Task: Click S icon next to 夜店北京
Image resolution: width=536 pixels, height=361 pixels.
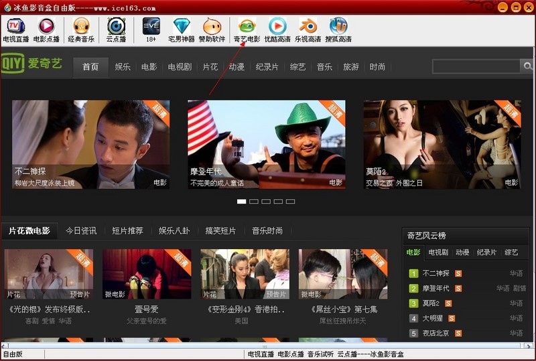Action: coord(458,333)
